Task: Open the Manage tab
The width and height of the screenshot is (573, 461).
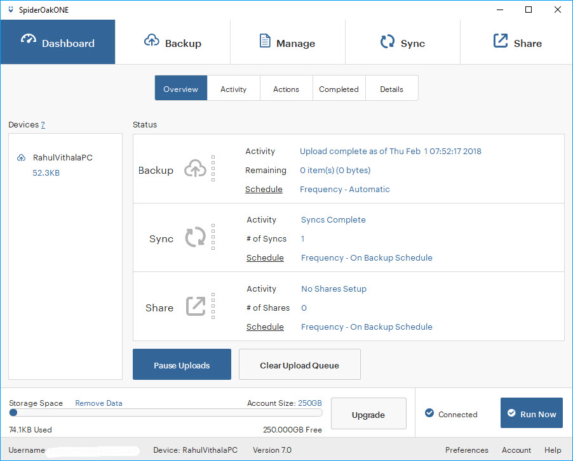Action: pyautogui.click(x=288, y=42)
